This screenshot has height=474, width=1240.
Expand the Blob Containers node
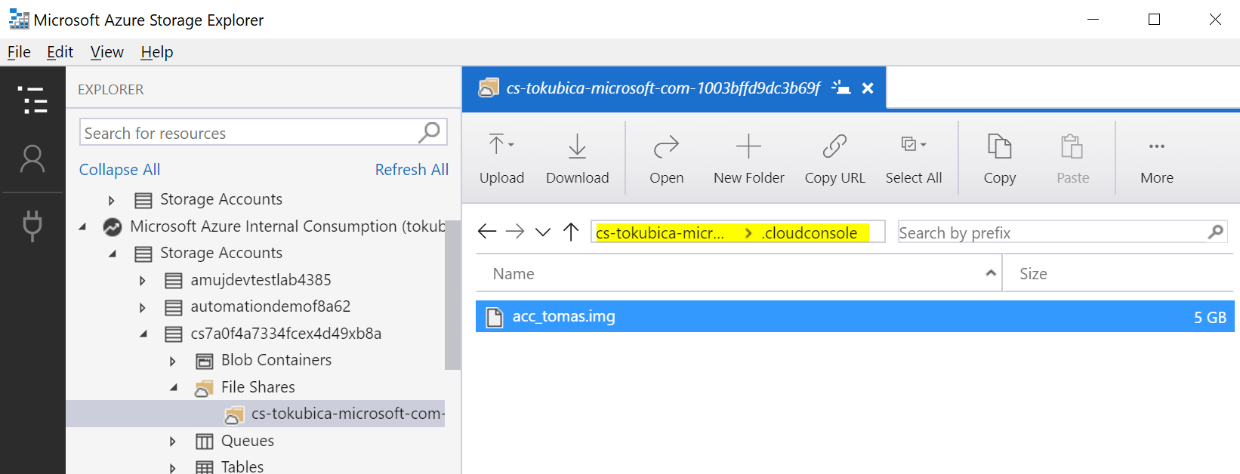(173, 361)
